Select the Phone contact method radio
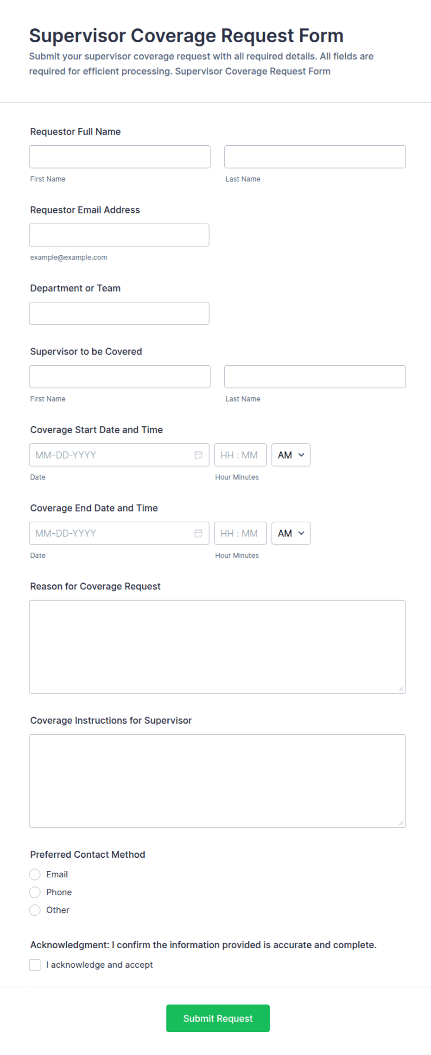 pyautogui.click(x=35, y=892)
